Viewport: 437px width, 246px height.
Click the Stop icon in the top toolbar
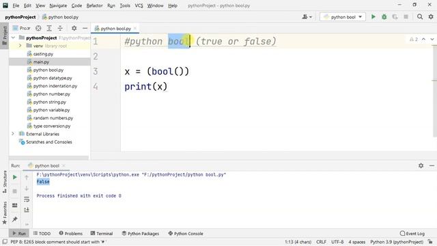[406, 16]
